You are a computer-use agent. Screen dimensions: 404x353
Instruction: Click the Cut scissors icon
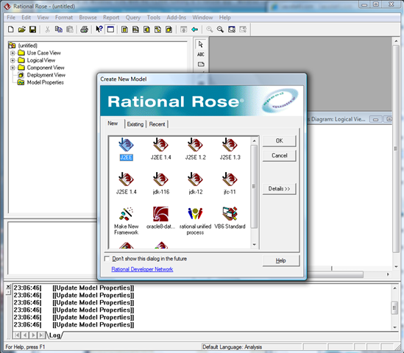pos(47,29)
